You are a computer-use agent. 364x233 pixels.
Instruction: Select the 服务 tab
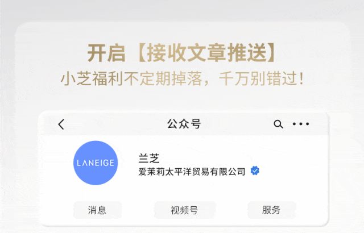(272, 210)
